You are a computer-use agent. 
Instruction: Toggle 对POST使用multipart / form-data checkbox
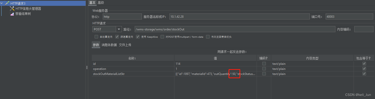point(162,37)
